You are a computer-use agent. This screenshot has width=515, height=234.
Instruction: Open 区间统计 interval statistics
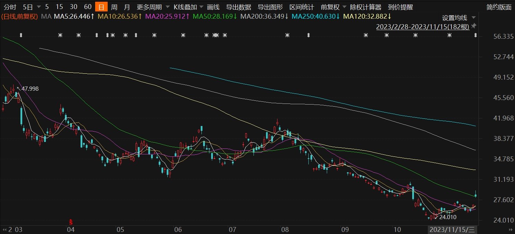[302, 7]
